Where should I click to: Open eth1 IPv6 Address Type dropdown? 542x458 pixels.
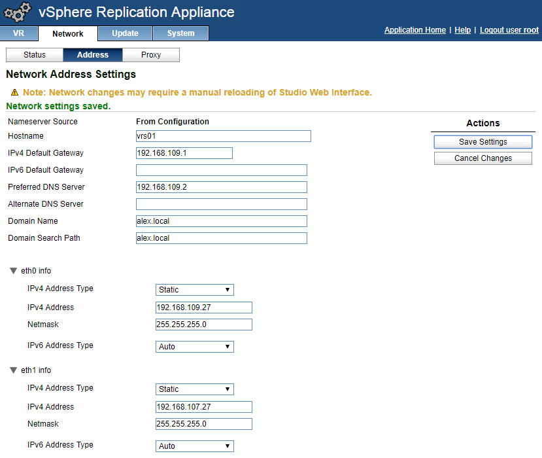pos(195,446)
